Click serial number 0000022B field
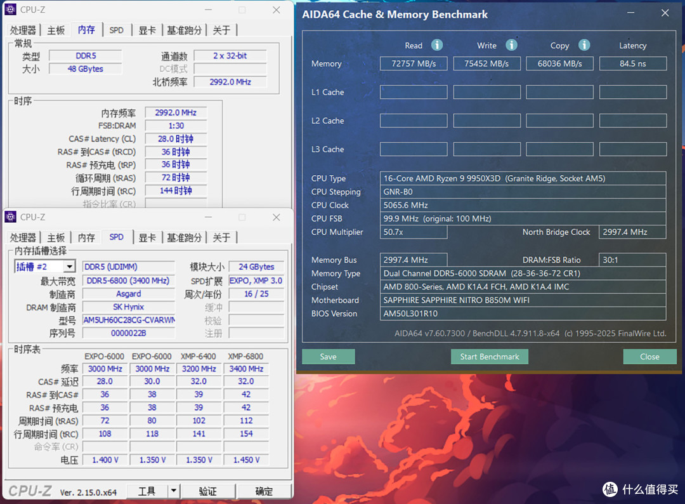The height and width of the screenshot is (504, 685). 128,333
